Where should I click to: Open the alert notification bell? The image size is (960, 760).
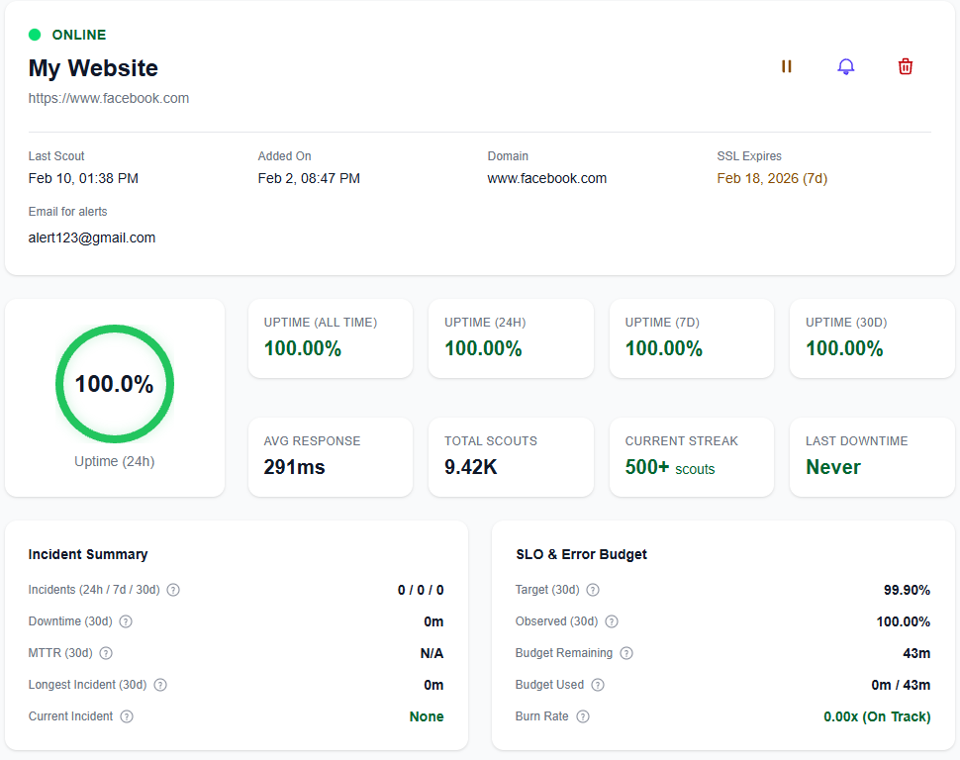tap(845, 66)
